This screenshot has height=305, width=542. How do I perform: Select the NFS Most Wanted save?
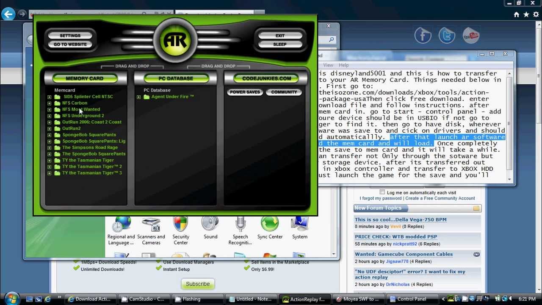point(81,109)
